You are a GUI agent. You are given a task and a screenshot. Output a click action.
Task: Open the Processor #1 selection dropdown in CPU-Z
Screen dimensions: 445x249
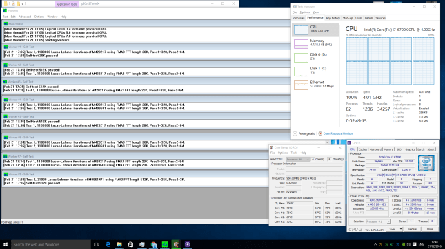click(378, 221)
